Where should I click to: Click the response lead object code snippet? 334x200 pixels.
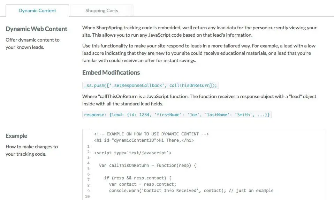pos(177,114)
